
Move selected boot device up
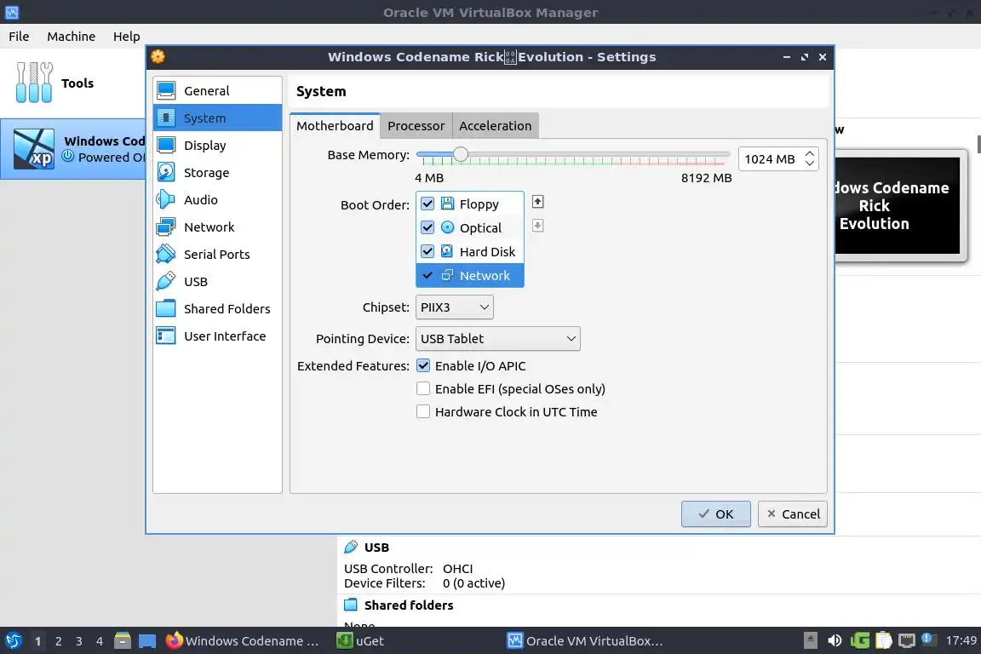click(x=537, y=202)
